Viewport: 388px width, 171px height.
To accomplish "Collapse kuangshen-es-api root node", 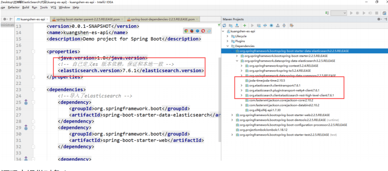I will point(223,31).
